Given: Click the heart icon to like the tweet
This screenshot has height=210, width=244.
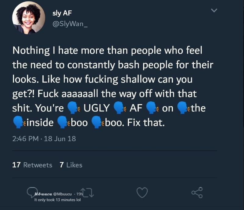Looking at the screenshot, I should tap(142, 193).
